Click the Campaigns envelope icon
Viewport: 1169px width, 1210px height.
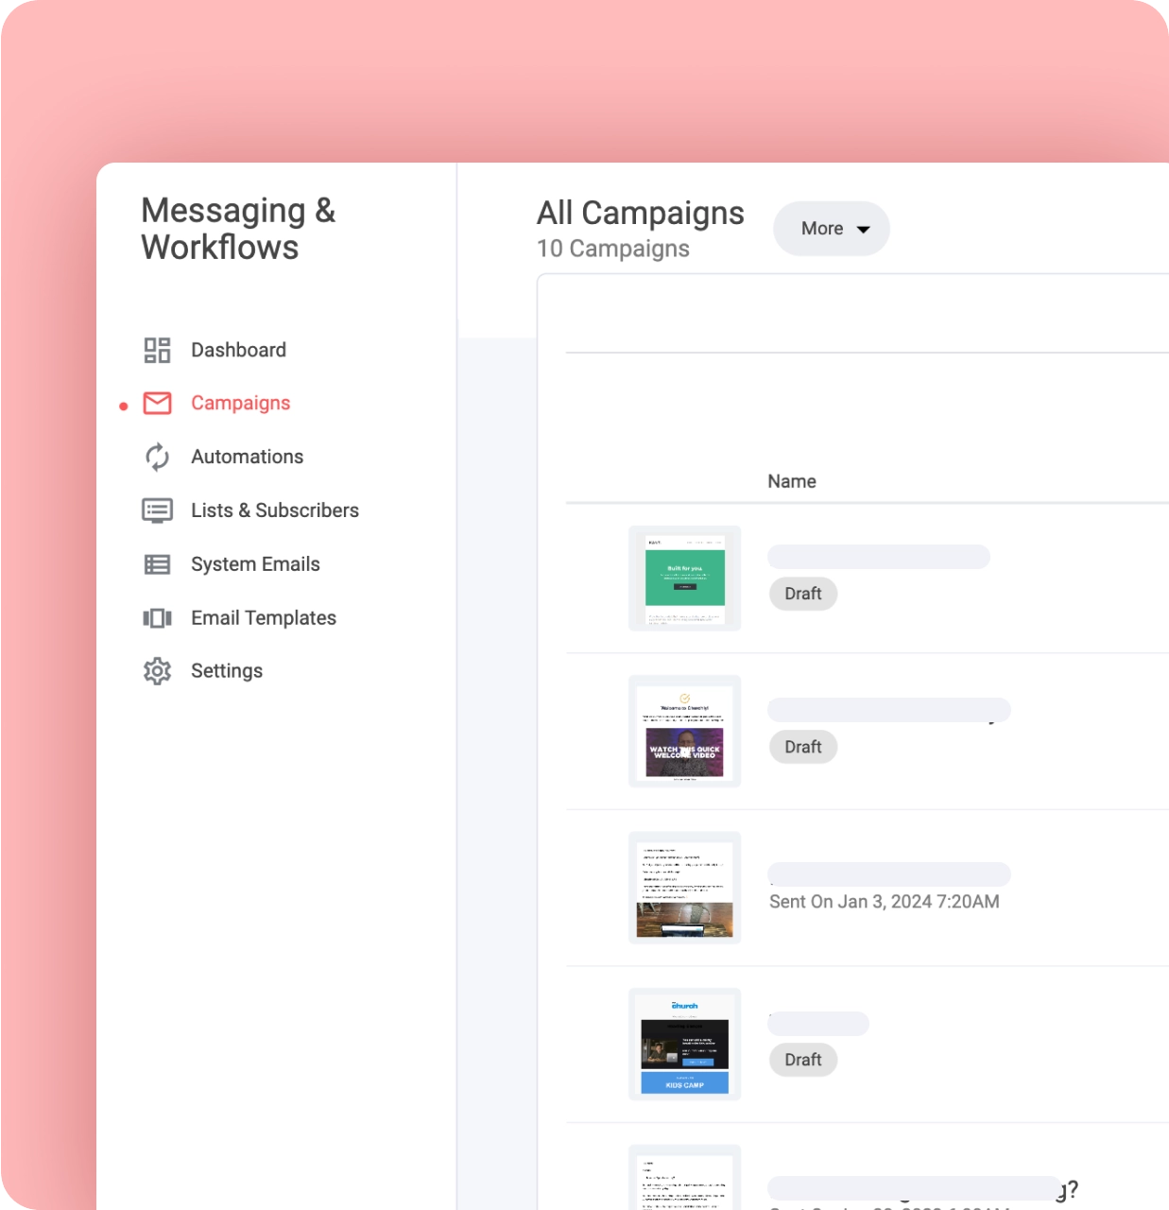[157, 403]
